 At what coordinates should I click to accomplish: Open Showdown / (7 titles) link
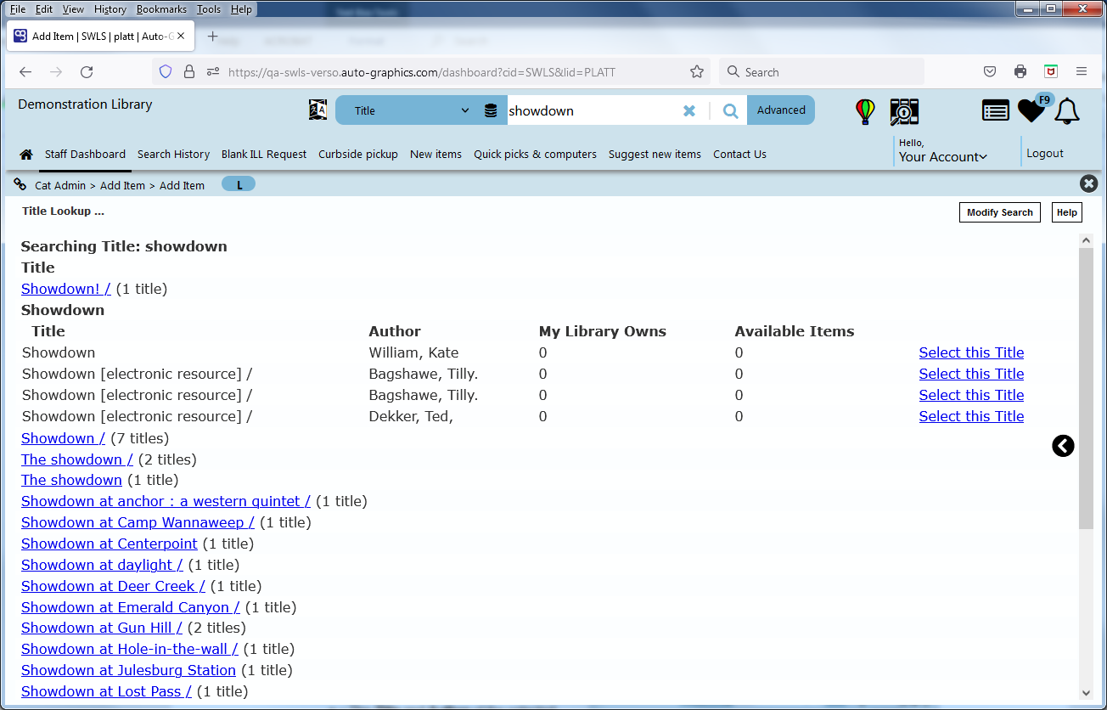63,438
